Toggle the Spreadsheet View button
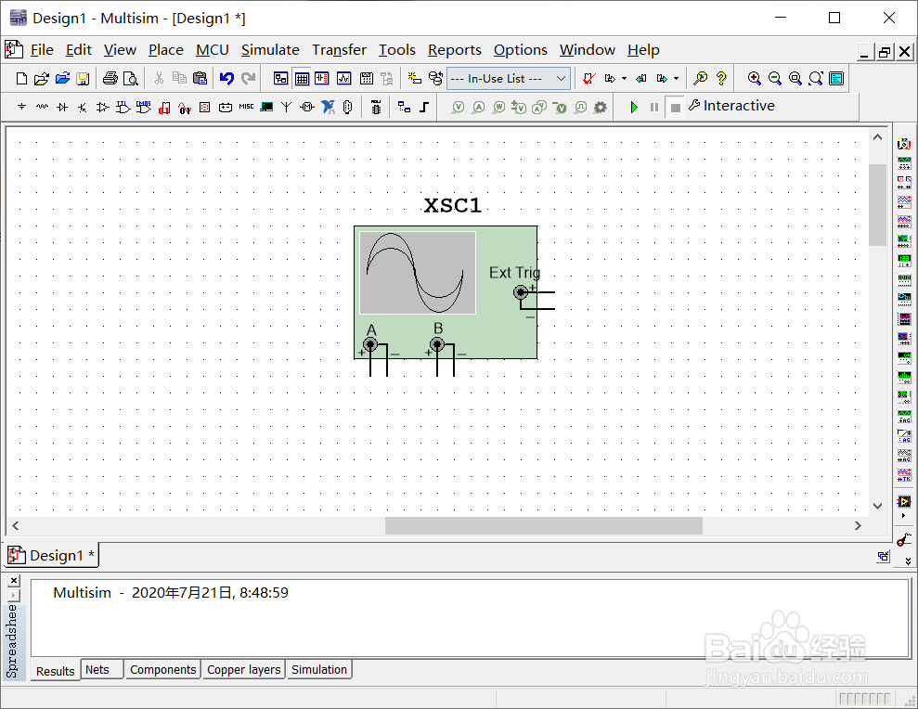The height and width of the screenshot is (709, 918). pyautogui.click(x=302, y=79)
